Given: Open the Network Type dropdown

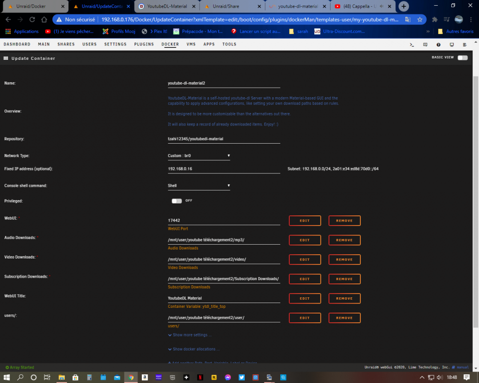Looking at the screenshot, I should [199, 156].
